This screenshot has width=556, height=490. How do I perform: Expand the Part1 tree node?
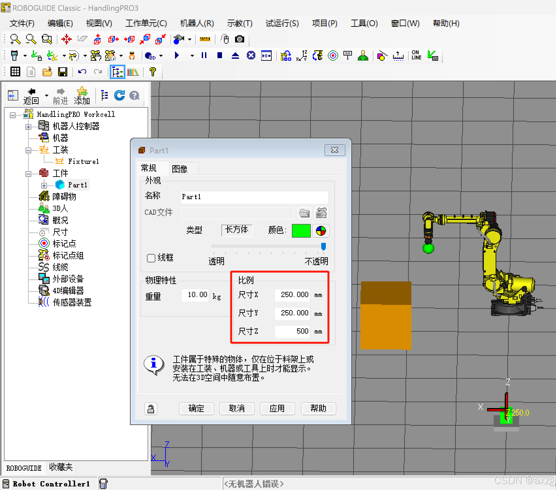(44, 185)
